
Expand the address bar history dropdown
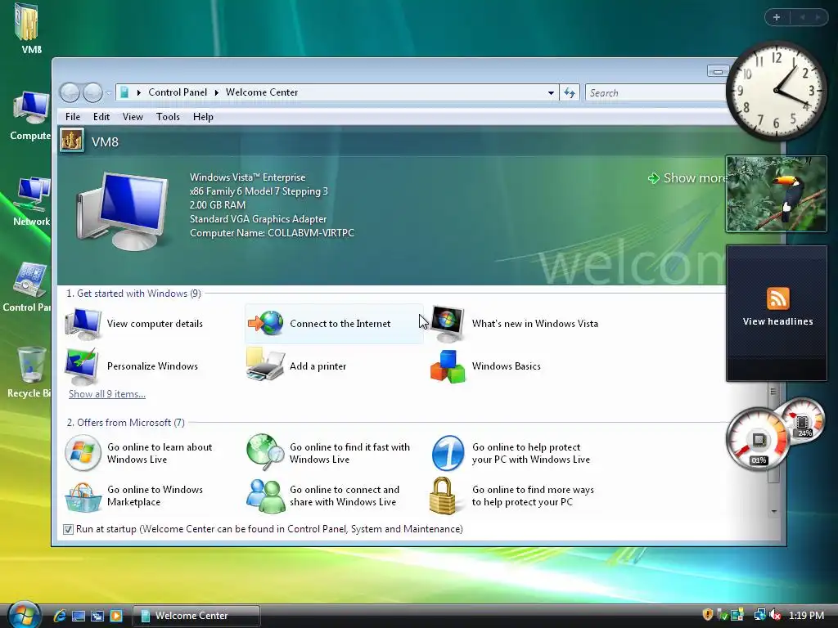[x=551, y=93]
